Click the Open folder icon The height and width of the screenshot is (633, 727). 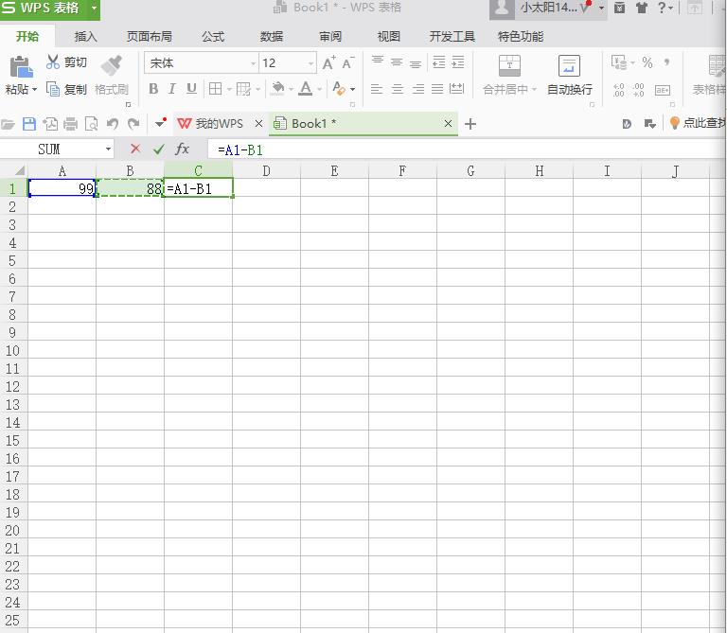8,124
